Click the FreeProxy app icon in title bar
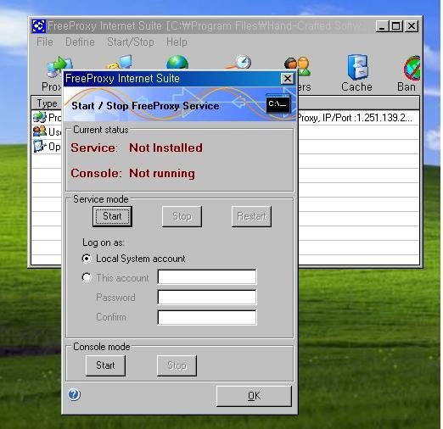Viewport: 443px width, 429px height. coord(38,26)
